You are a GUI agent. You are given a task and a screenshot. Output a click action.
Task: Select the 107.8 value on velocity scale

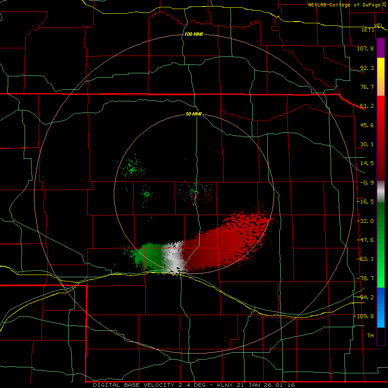pos(365,48)
